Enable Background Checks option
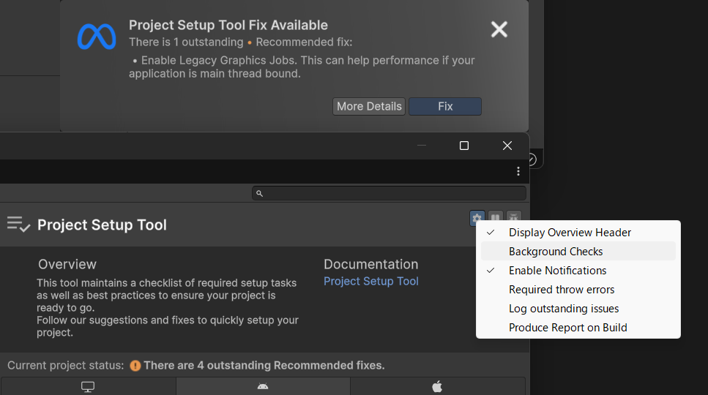708x395 pixels. [578, 251]
